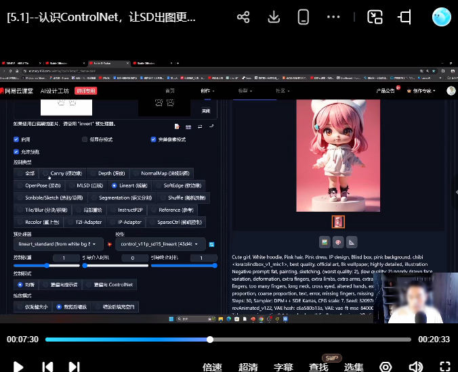Click the 查找 search button

coord(318,367)
